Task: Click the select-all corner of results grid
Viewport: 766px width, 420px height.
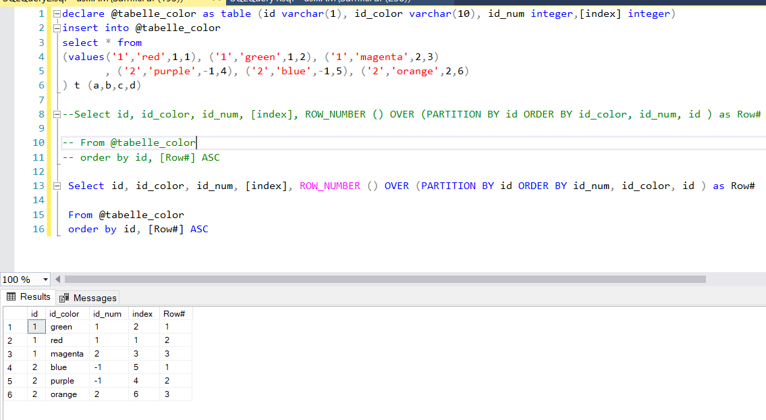Action: point(15,314)
